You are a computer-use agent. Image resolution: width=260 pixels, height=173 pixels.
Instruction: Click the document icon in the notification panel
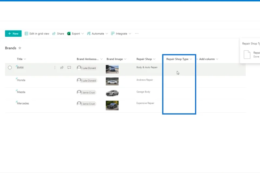click(247, 55)
